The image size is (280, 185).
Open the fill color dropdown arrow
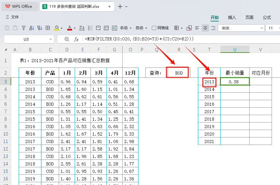[x=62, y=28]
